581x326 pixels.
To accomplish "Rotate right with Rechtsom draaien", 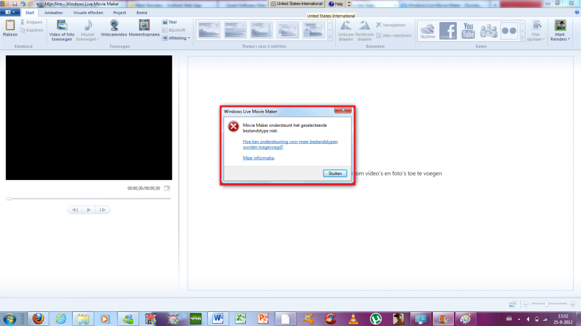I will (364, 31).
